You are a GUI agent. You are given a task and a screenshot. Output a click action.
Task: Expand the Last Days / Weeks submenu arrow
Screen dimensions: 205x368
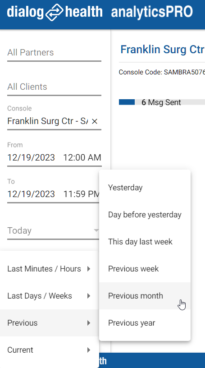pyautogui.click(x=89, y=296)
